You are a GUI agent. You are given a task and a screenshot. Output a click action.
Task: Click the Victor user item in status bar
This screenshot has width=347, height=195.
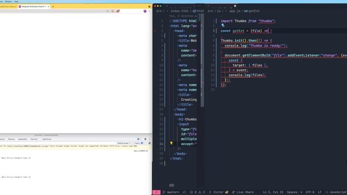[219, 192]
